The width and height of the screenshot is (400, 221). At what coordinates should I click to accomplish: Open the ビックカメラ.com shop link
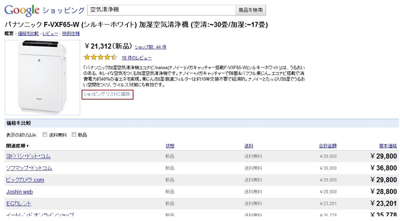tap(25, 180)
